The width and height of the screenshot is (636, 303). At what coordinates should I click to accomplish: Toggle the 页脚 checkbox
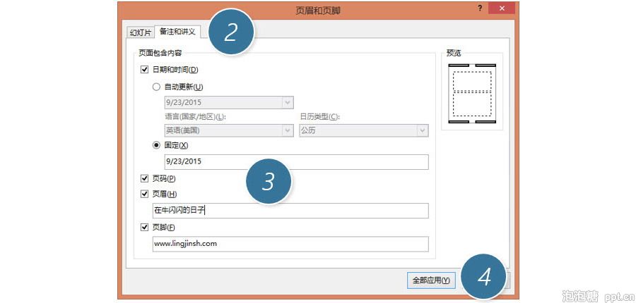(144, 228)
